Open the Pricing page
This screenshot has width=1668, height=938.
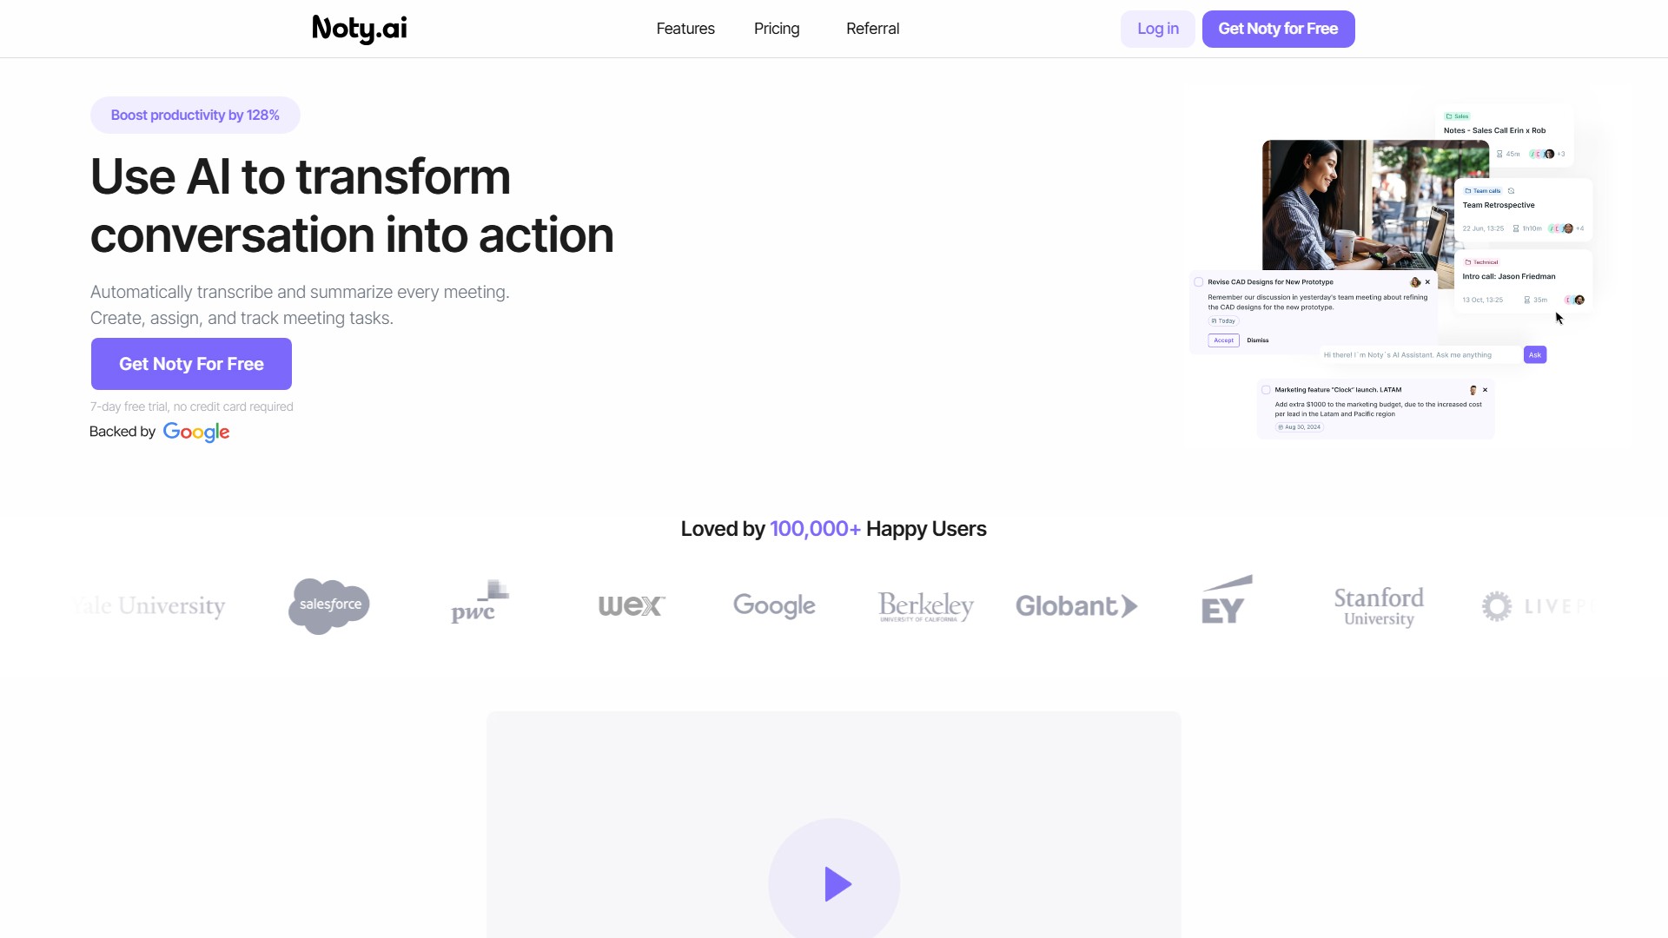tap(776, 29)
